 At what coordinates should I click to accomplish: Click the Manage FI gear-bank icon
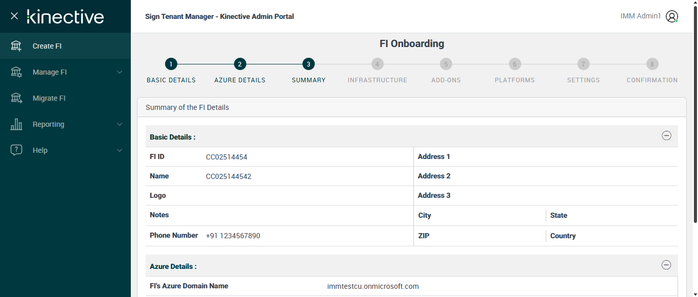coord(16,72)
